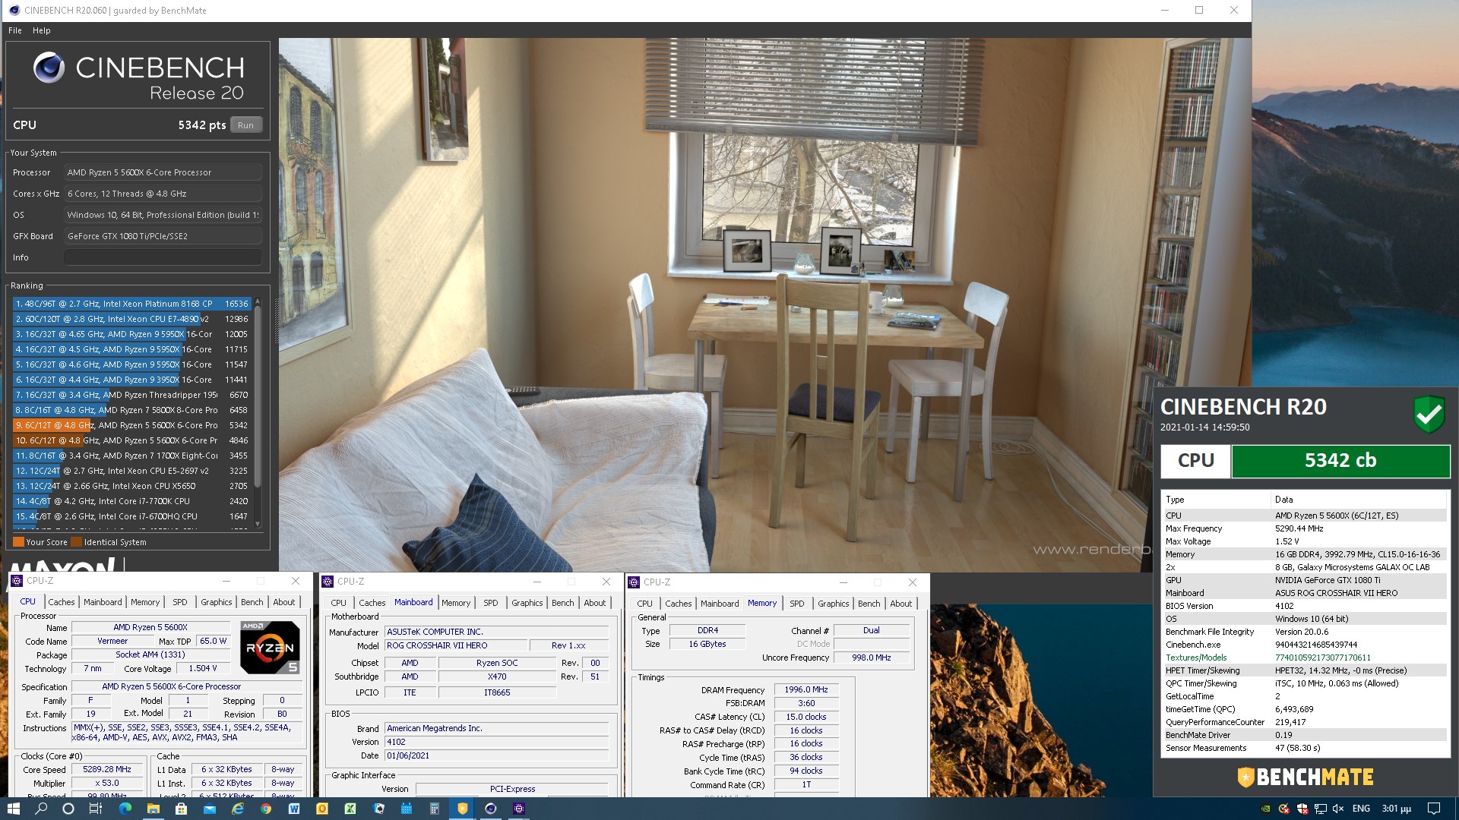1459x820 pixels.
Task: Click CPU-Z app icon in right window title
Action: click(x=634, y=582)
